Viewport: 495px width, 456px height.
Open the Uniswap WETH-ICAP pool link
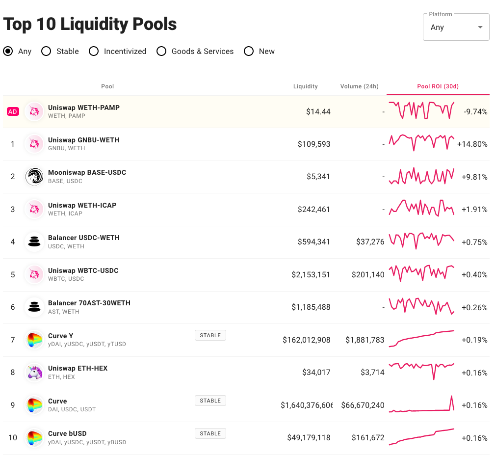(82, 205)
